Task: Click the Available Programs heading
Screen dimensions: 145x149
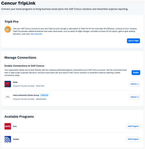Action: 19,117
